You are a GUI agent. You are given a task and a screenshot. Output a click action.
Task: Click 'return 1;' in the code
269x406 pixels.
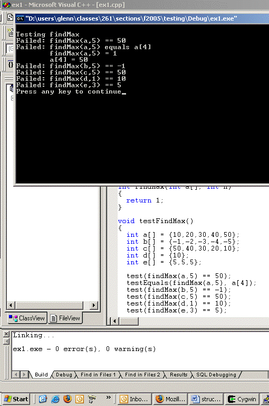(x=145, y=200)
